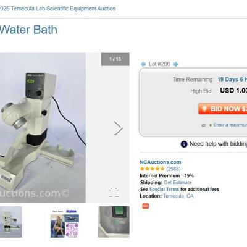Open fullscreen image view icon

114,192
